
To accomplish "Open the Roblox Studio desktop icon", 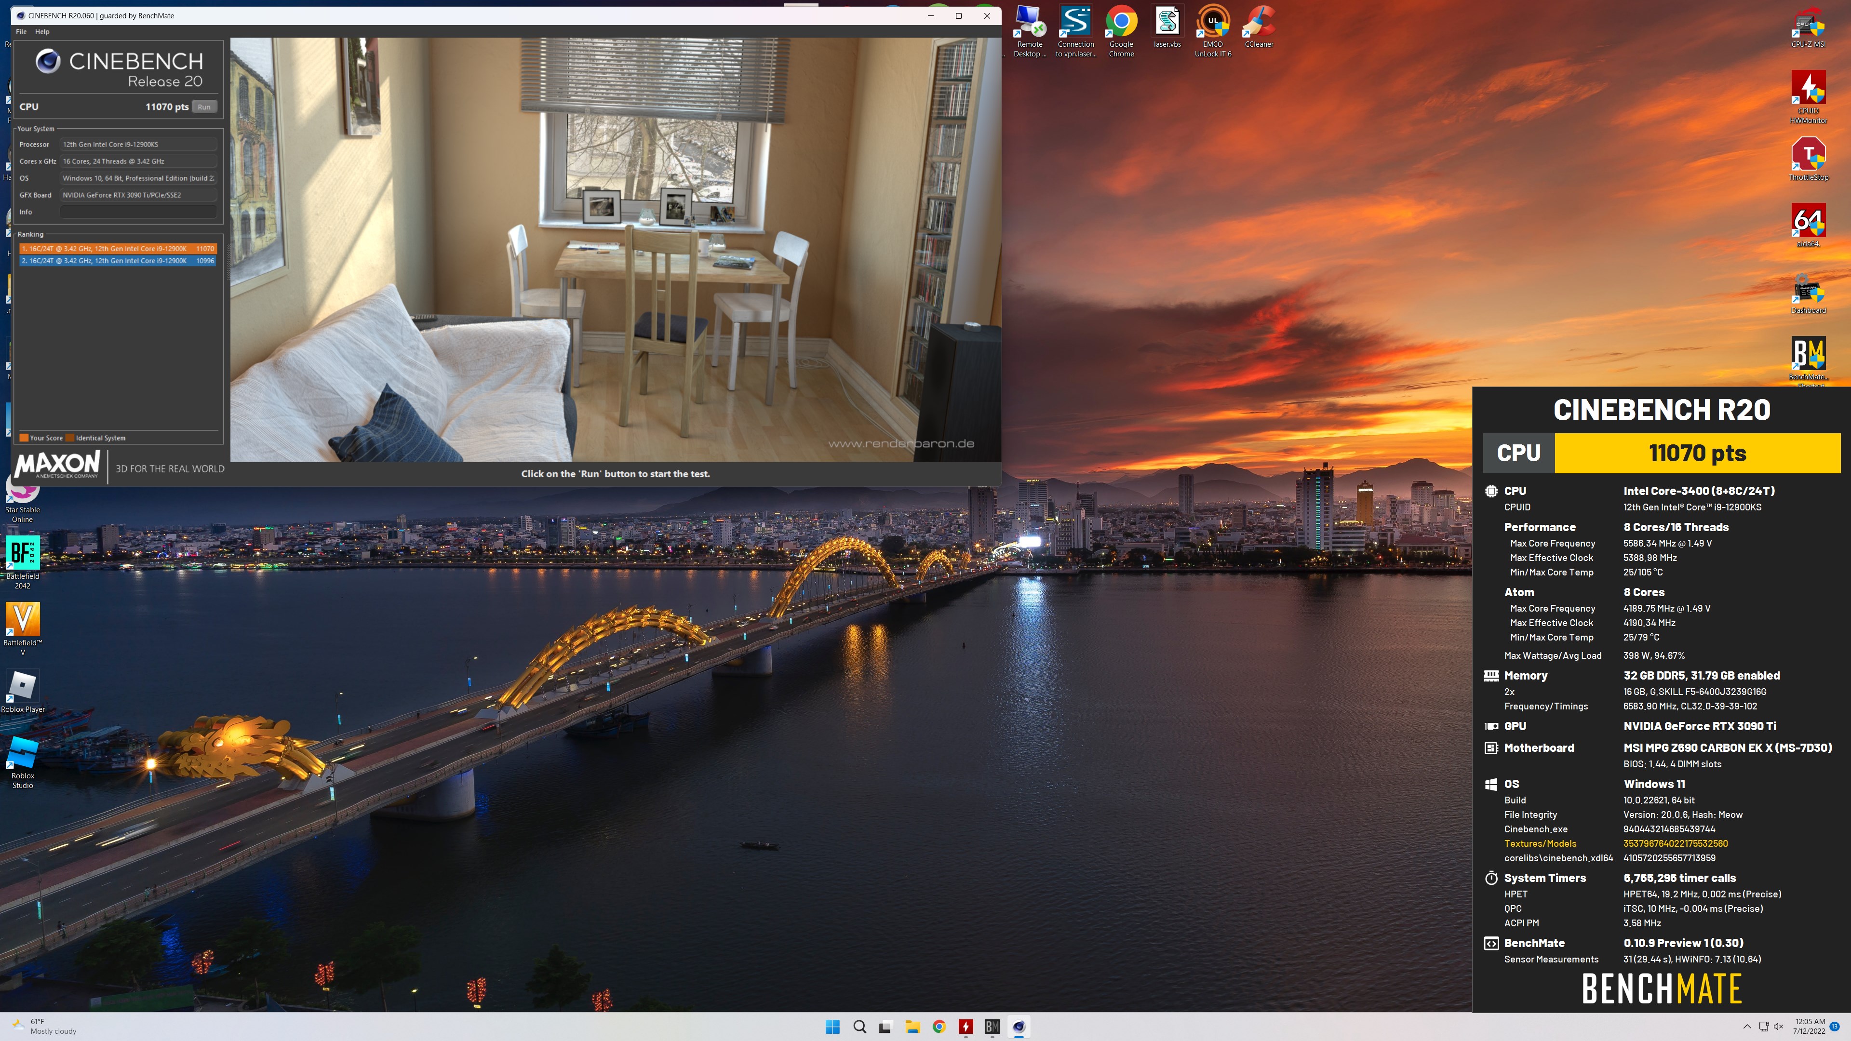I will point(22,763).
